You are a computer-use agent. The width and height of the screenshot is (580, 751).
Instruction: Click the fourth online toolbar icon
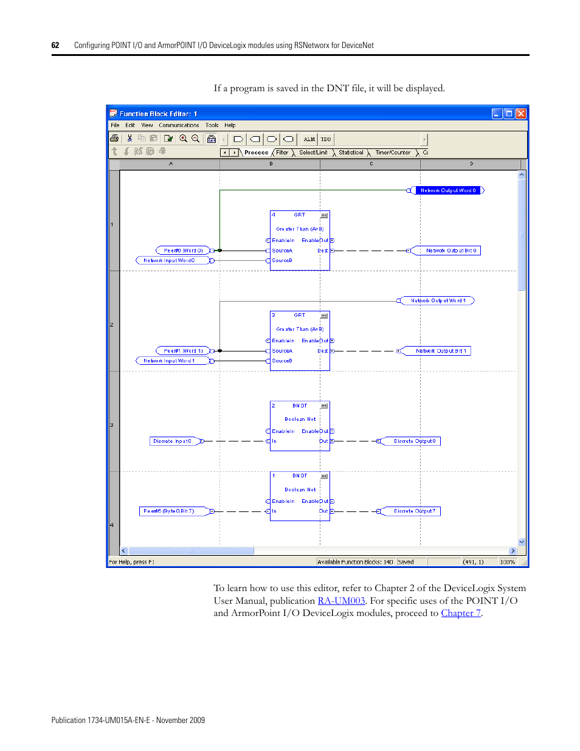pyautogui.click(x=150, y=151)
